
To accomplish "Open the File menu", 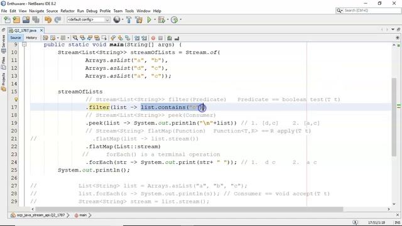I will (x=4, y=11).
